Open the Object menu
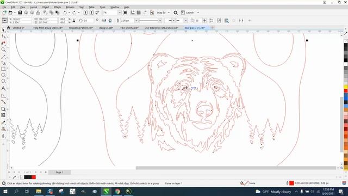This screenshot has width=348, height=196. (46, 7)
